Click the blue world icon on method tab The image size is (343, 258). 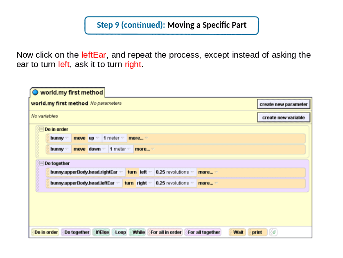35,92
